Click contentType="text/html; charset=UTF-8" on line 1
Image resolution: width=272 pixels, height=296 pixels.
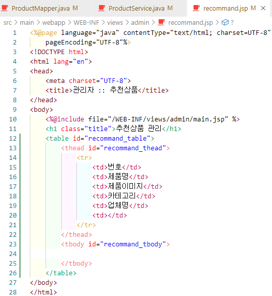tap(197, 33)
